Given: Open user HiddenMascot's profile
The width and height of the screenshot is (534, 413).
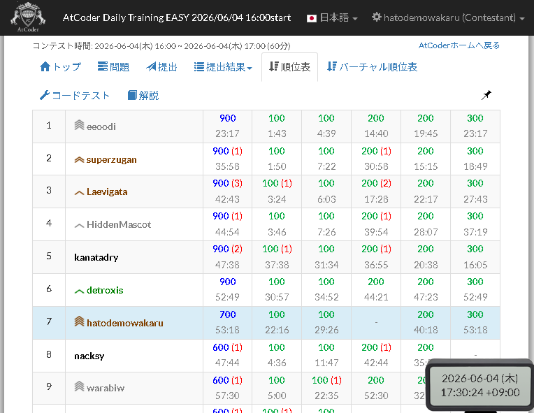Looking at the screenshot, I should click(x=119, y=224).
